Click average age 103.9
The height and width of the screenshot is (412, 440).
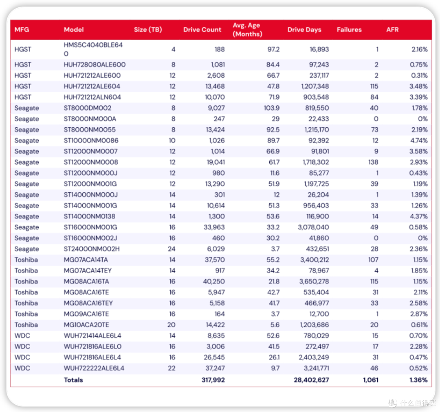coord(272,108)
